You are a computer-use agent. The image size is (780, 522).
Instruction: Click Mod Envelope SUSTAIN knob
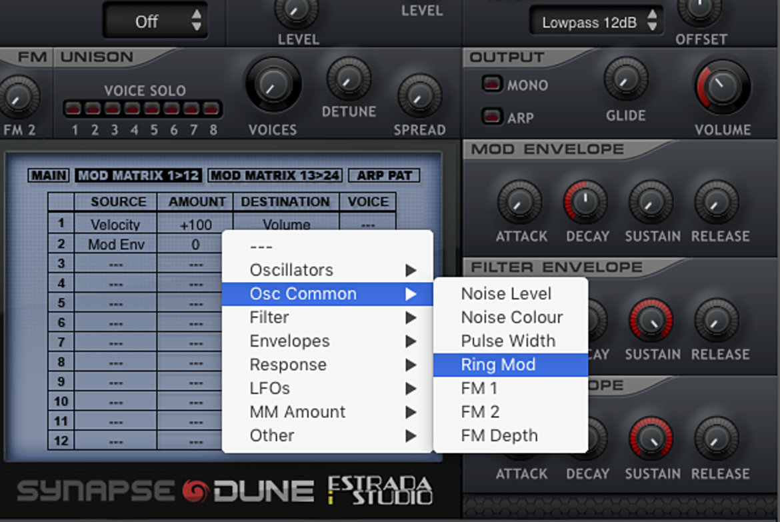coord(651,202)
